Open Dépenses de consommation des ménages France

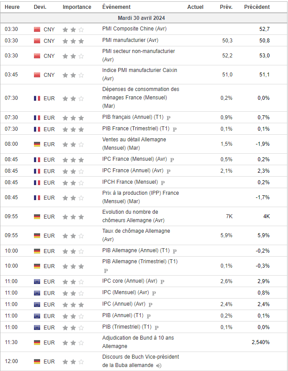[x=141, y=98]
